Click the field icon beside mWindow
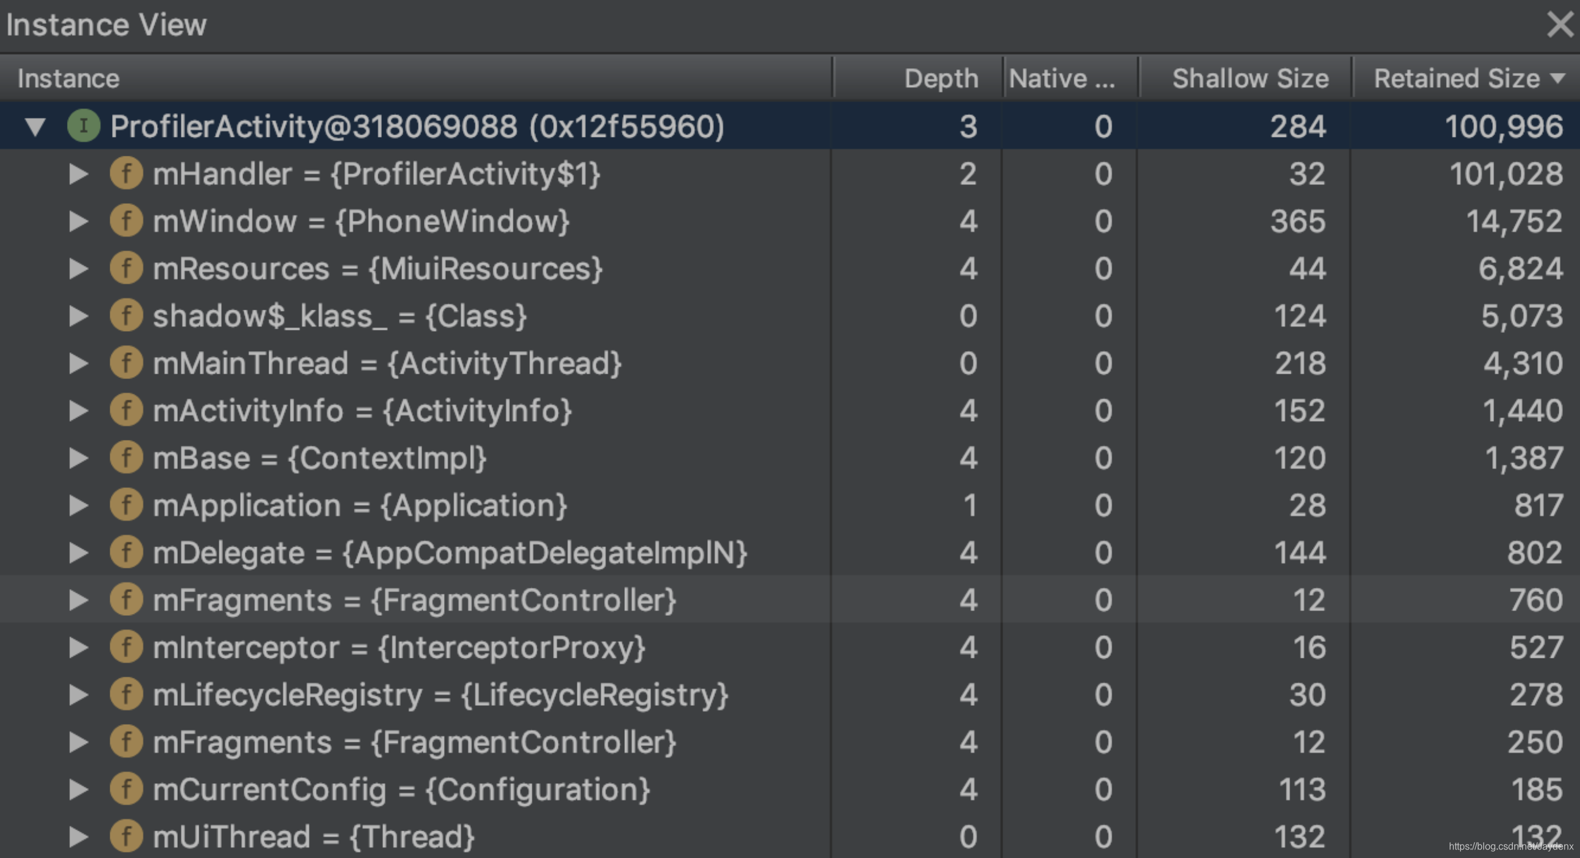 click(126, 221)
